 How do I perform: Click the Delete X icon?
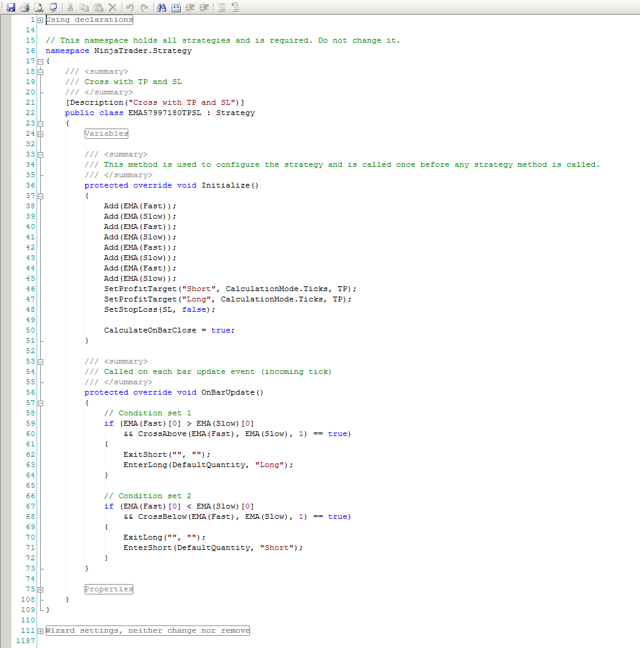coord(113,7)
